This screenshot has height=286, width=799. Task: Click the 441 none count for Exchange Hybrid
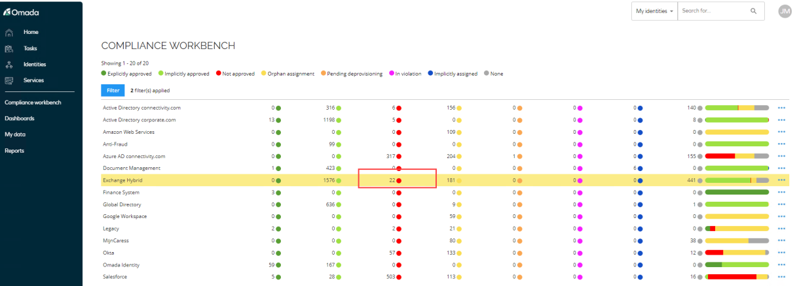tap(691, 180)
